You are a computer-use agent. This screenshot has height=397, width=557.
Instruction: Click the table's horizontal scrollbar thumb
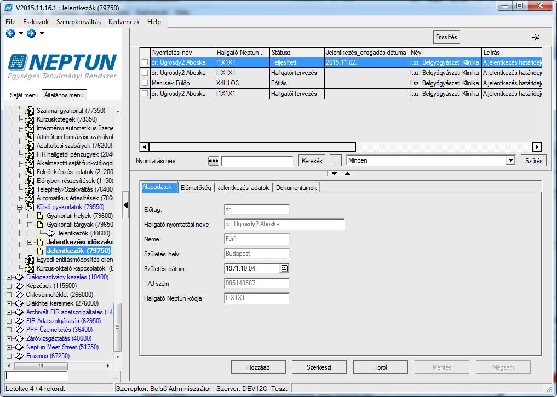tap(252, 147)
